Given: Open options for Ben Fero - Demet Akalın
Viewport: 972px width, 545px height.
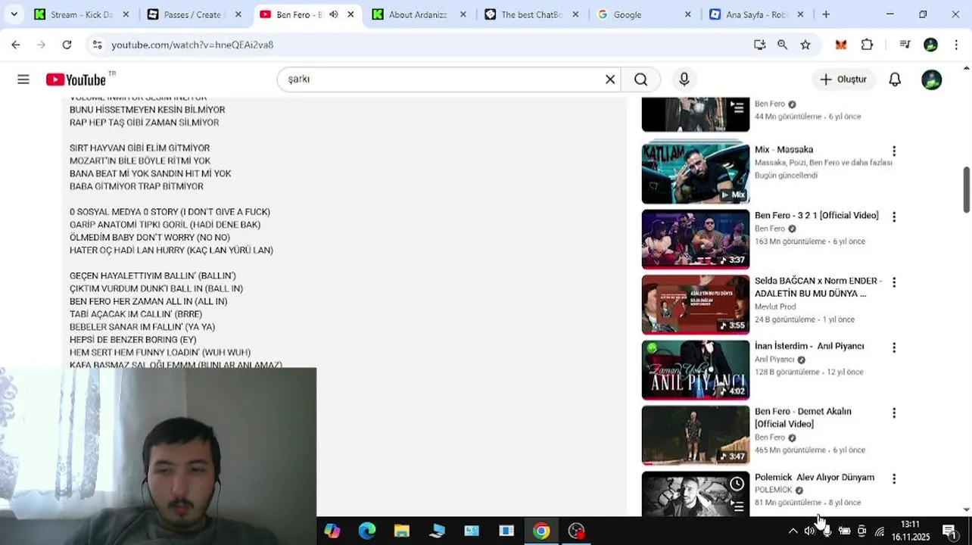Looking at the screenshot, I should [x=893, y=413].
